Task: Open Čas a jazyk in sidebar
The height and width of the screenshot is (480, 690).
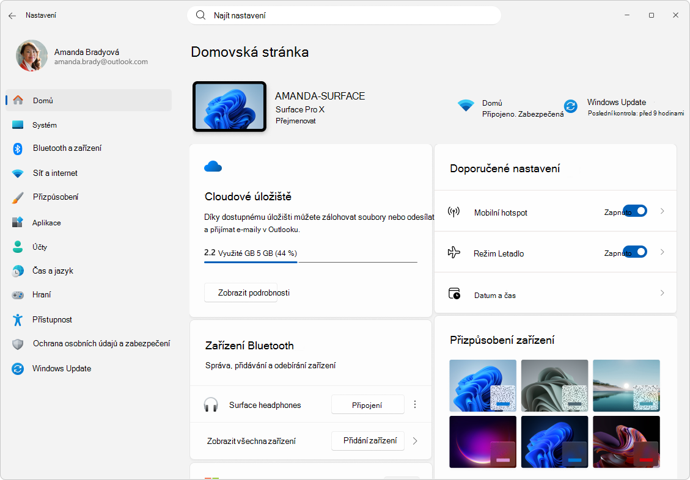Action: 89,271
